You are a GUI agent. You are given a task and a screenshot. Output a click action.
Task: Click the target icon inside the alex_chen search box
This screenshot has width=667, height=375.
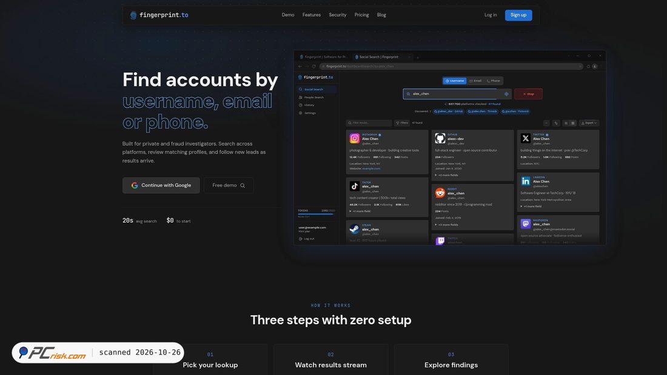pos(506,94)
